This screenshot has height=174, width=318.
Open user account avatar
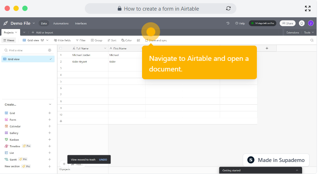(x=311, y=23)
